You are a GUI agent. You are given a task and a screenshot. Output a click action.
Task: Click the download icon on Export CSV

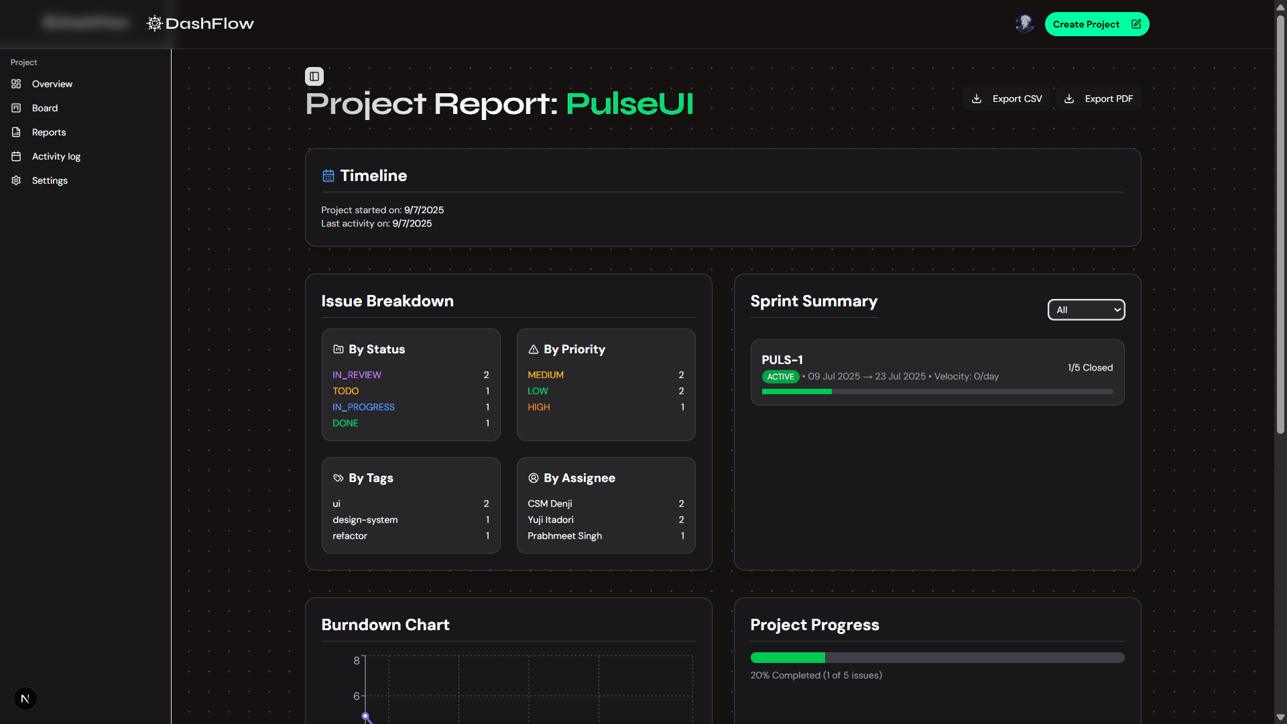coord(977,99)
